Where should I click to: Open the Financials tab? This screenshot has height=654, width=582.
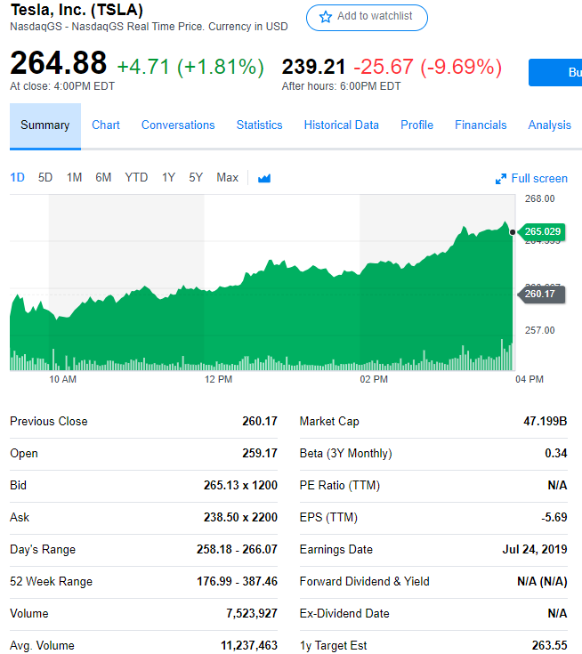click(481, 125)
